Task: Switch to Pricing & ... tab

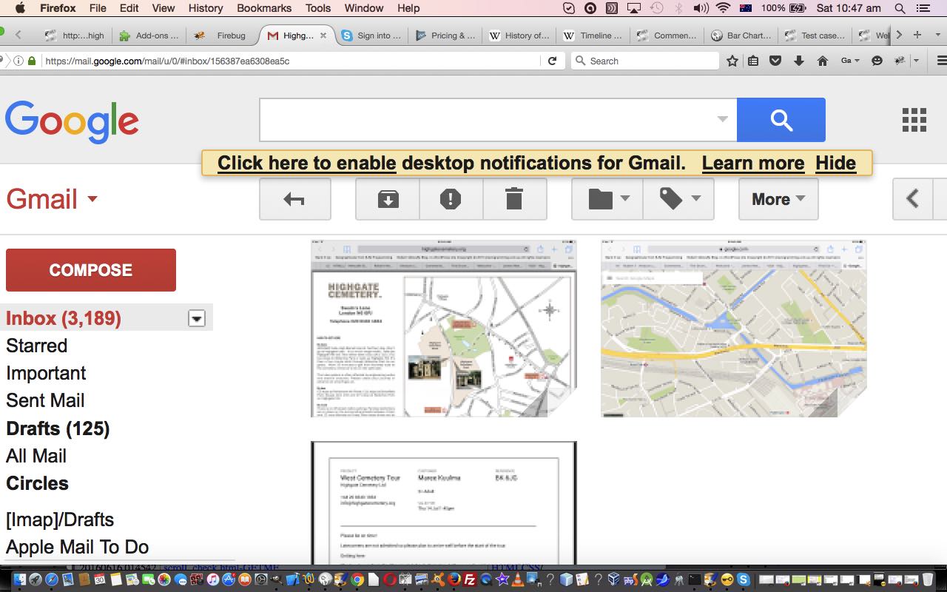Action: pyautogui.click(x=446, y=35)
